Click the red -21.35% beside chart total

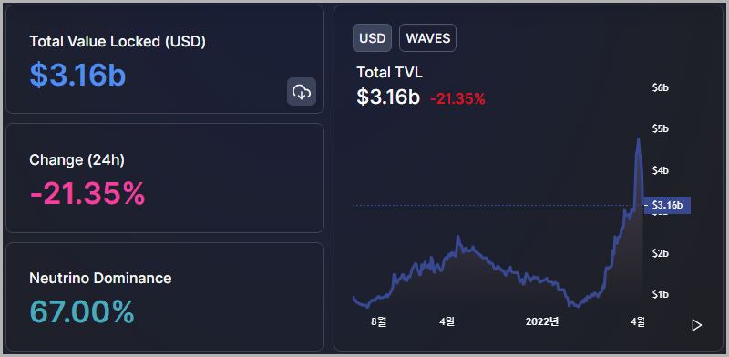pyautogui.click(x=457, y=98)
